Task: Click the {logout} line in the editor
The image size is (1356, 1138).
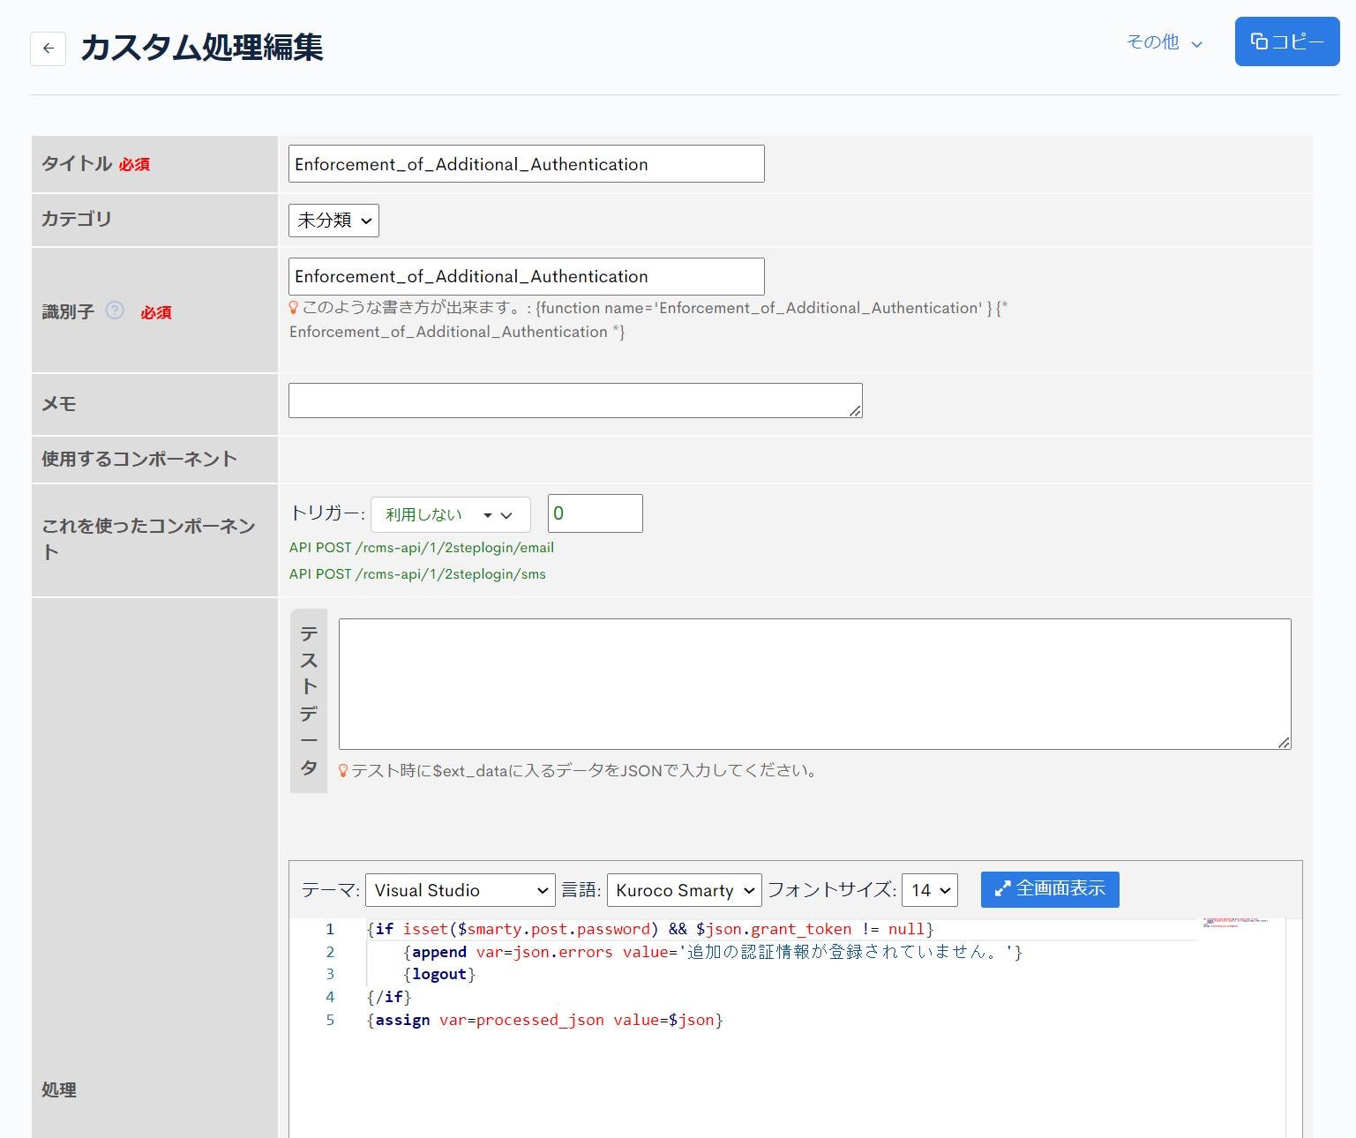Action: click(x=439, y=974)
